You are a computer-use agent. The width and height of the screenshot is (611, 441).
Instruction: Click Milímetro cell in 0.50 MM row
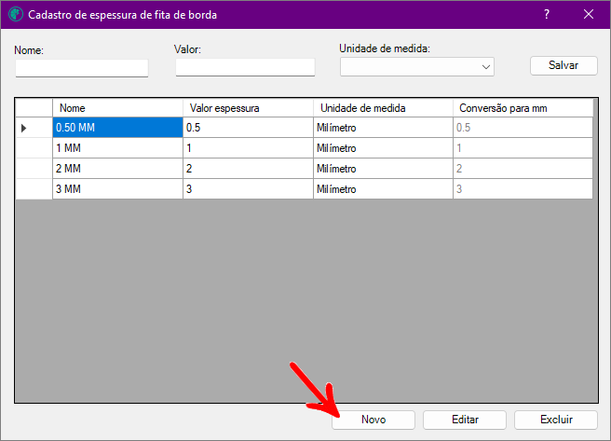[x=383, y=128]
